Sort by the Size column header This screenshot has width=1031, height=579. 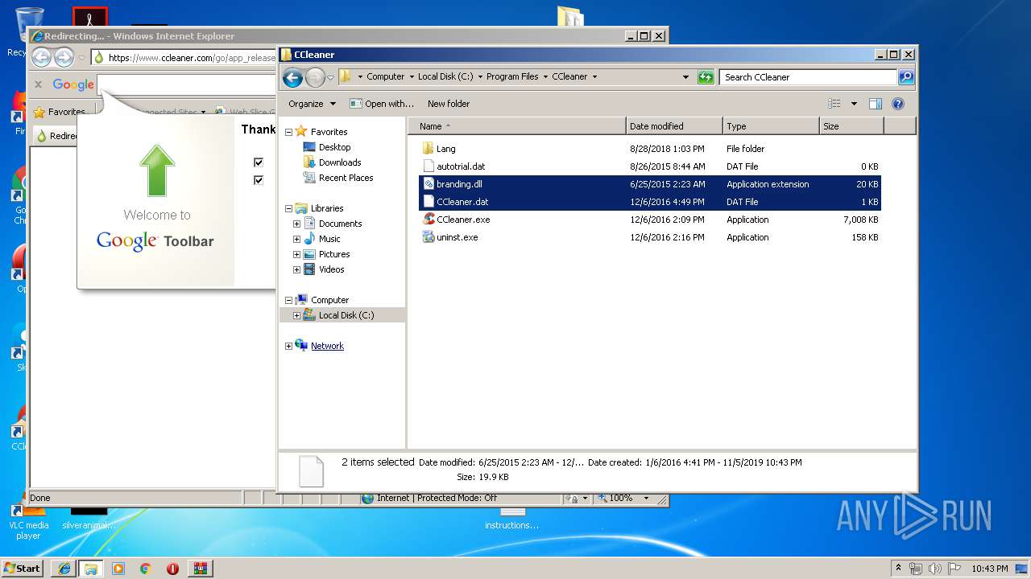[851, 126]
